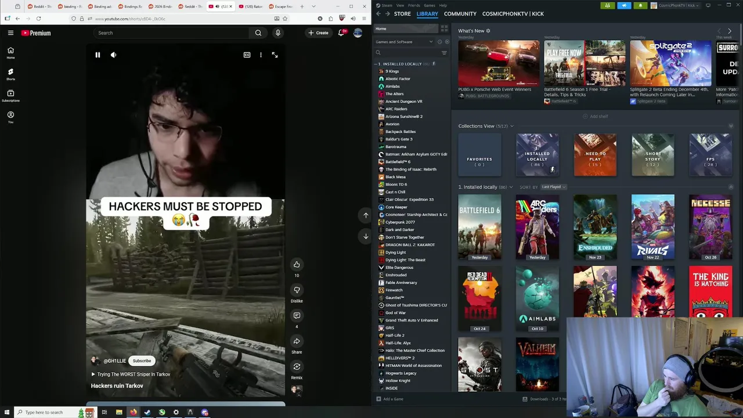The image size is (743, 418).
Task: Open YouTube Shorts in the sidebar
Action: click(x=10, y=74)
